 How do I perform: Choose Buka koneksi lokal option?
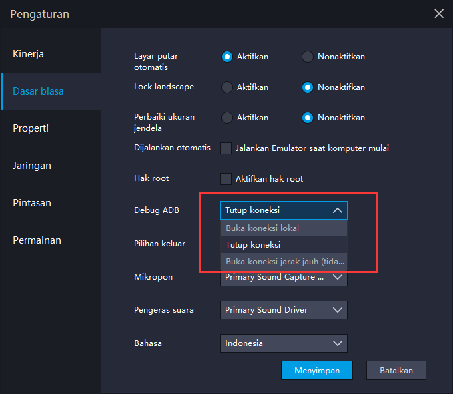(x=283, y=228)
